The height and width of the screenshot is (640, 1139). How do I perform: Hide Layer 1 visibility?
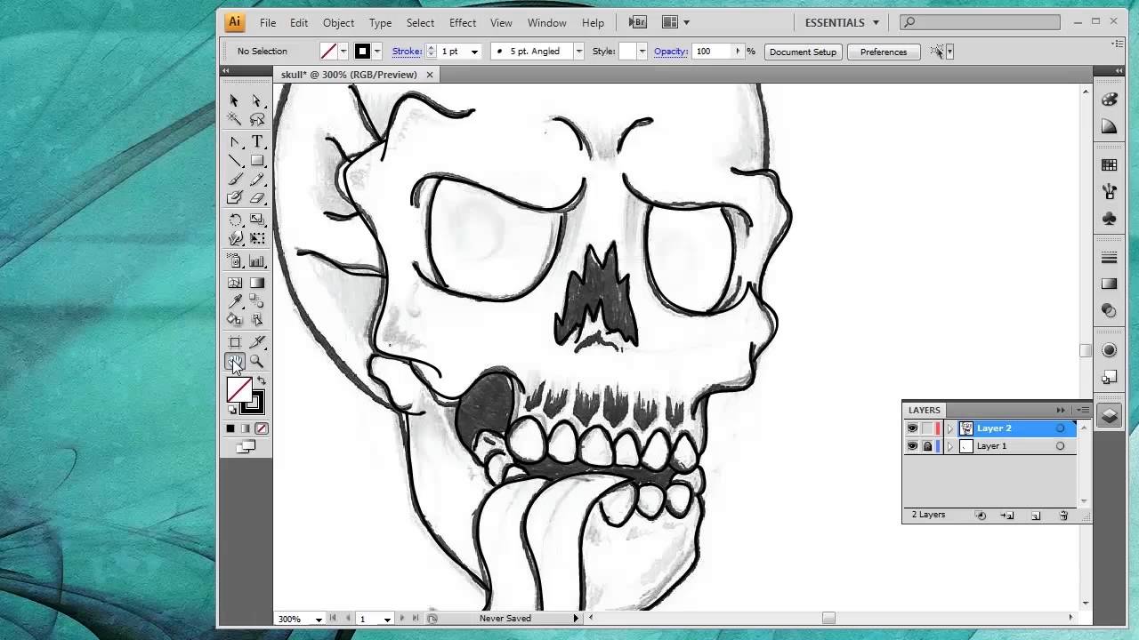coord(912,445)
